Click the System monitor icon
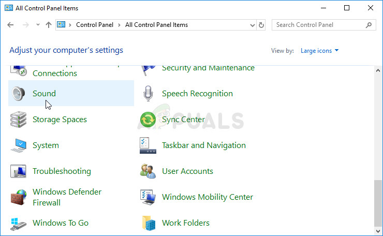This screenshot has height=236, width=383. tap(19, 145)
